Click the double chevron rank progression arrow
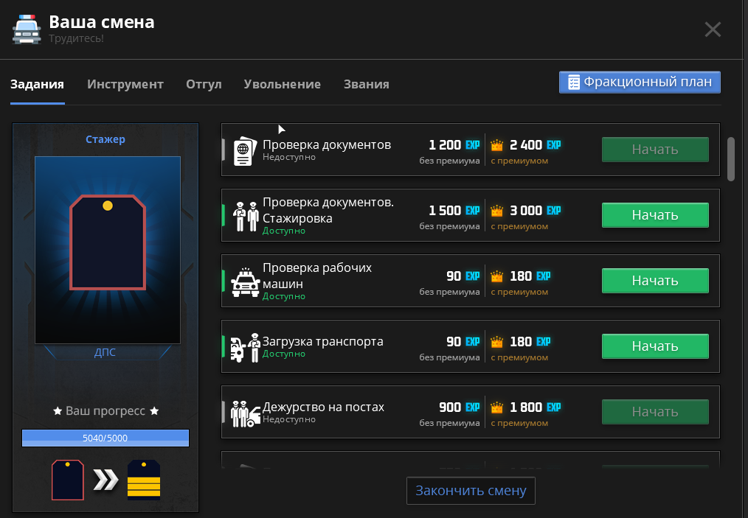Screen dimensions: 748x518 pyautogui.click(x=105, y=480)
